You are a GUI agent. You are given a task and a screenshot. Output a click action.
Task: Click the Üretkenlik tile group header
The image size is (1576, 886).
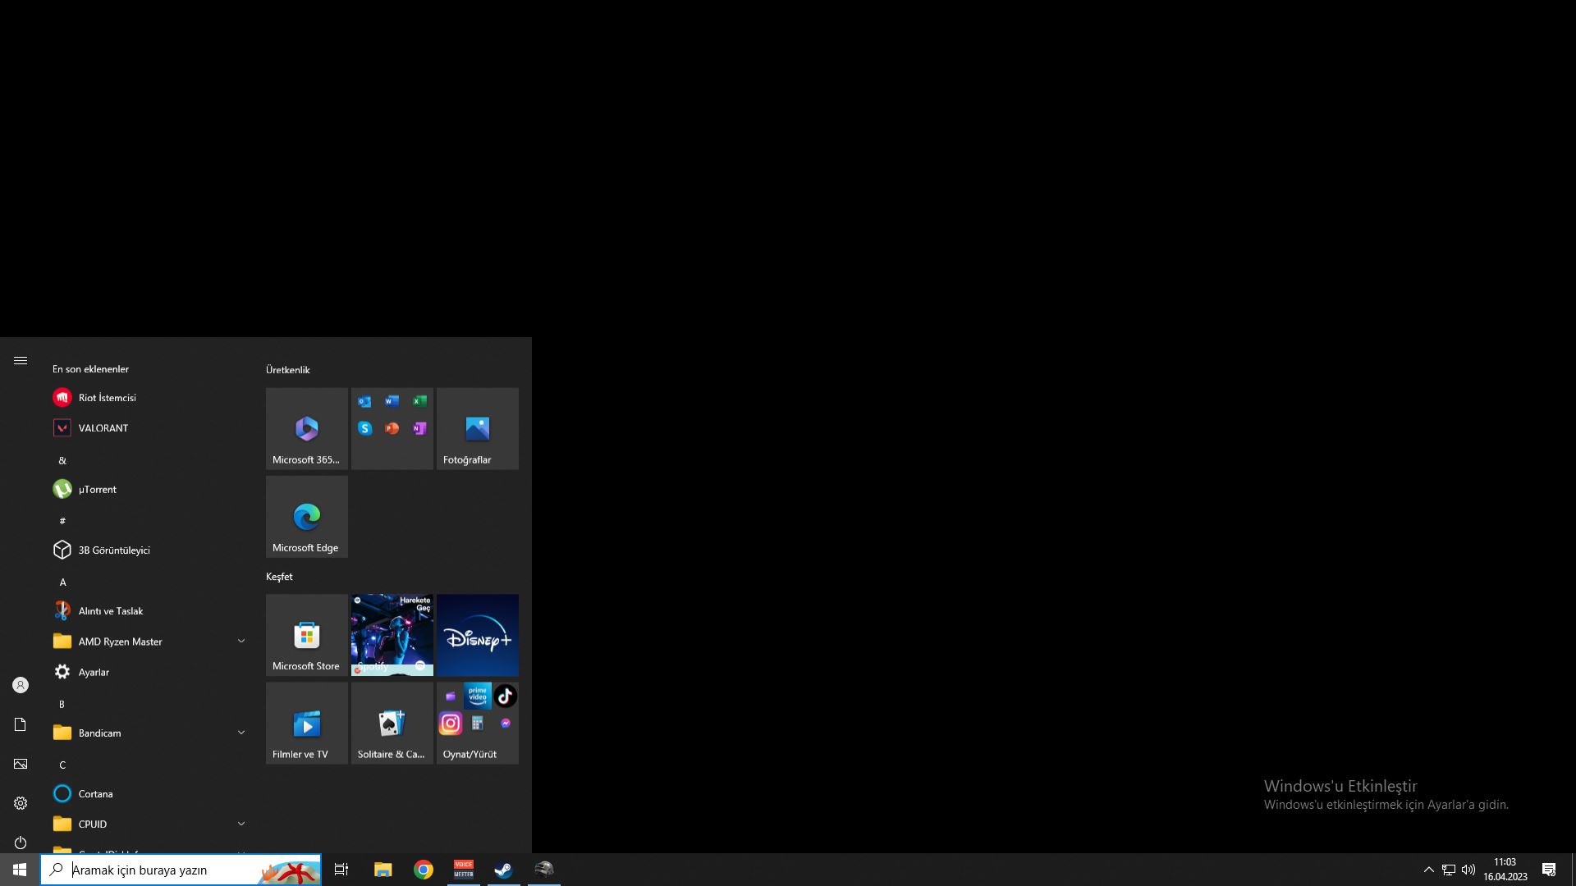click(288, 370)
